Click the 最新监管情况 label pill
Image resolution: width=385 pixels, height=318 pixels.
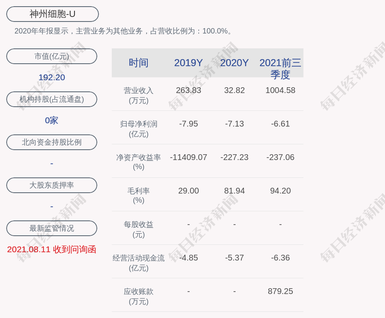point(52,228)
